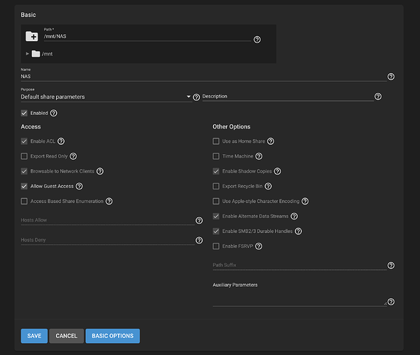Click the Cancel button
This screenshot has width=420, height=355.
click(66, 336)
